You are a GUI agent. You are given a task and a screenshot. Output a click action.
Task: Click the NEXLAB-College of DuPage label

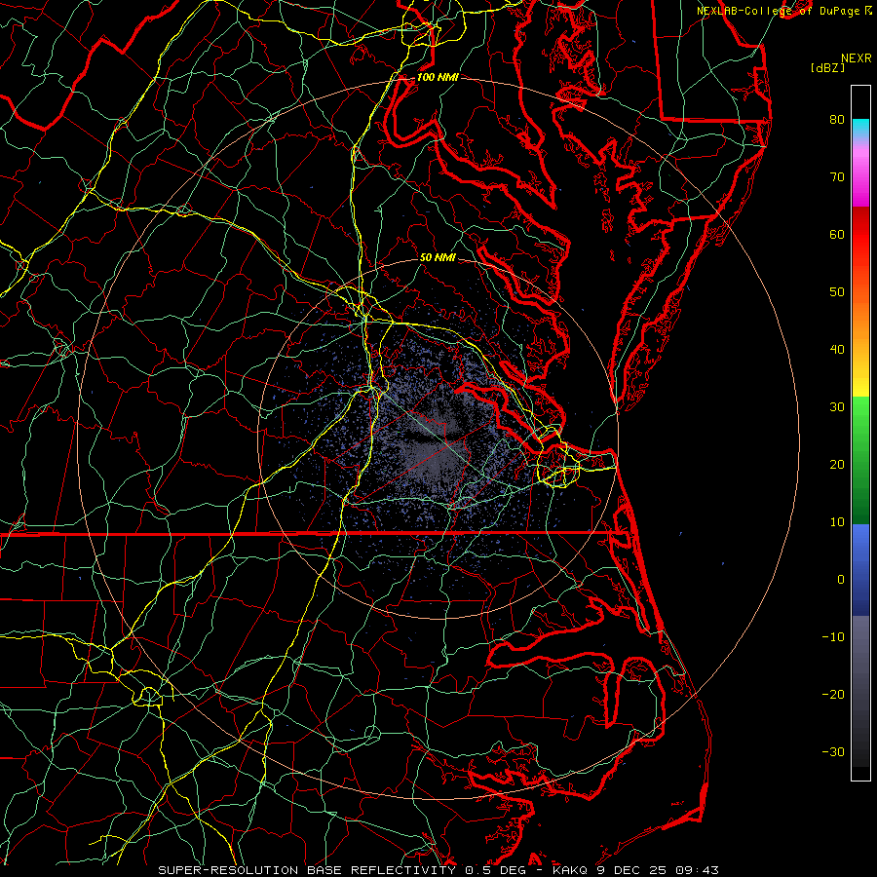pos(780,10)
